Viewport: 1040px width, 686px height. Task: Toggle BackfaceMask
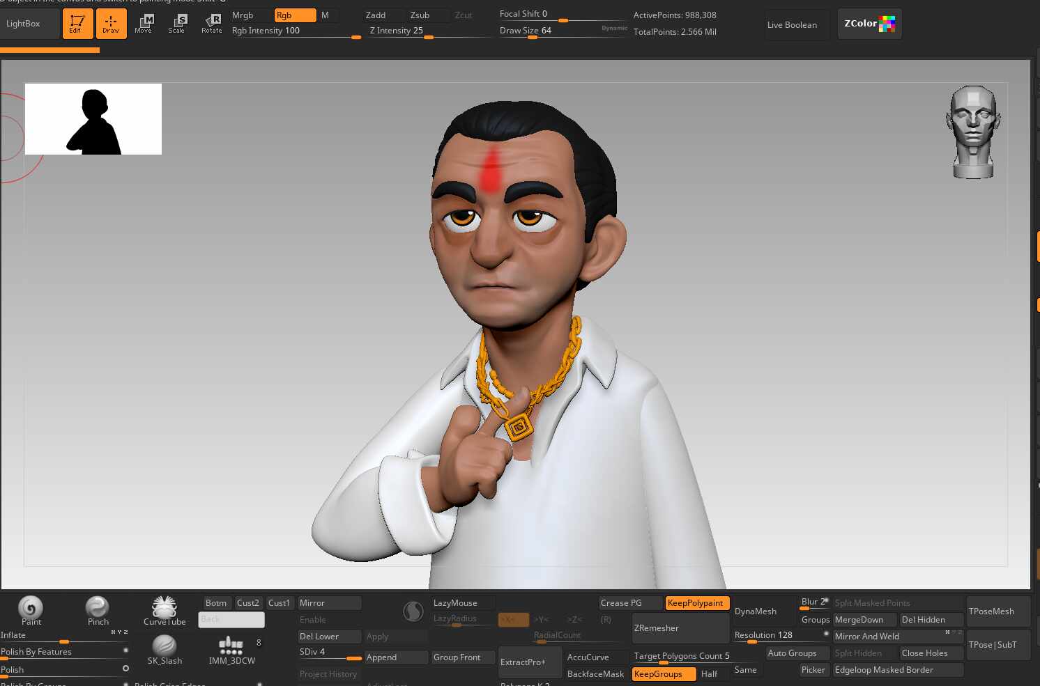[x=597, y=674]
